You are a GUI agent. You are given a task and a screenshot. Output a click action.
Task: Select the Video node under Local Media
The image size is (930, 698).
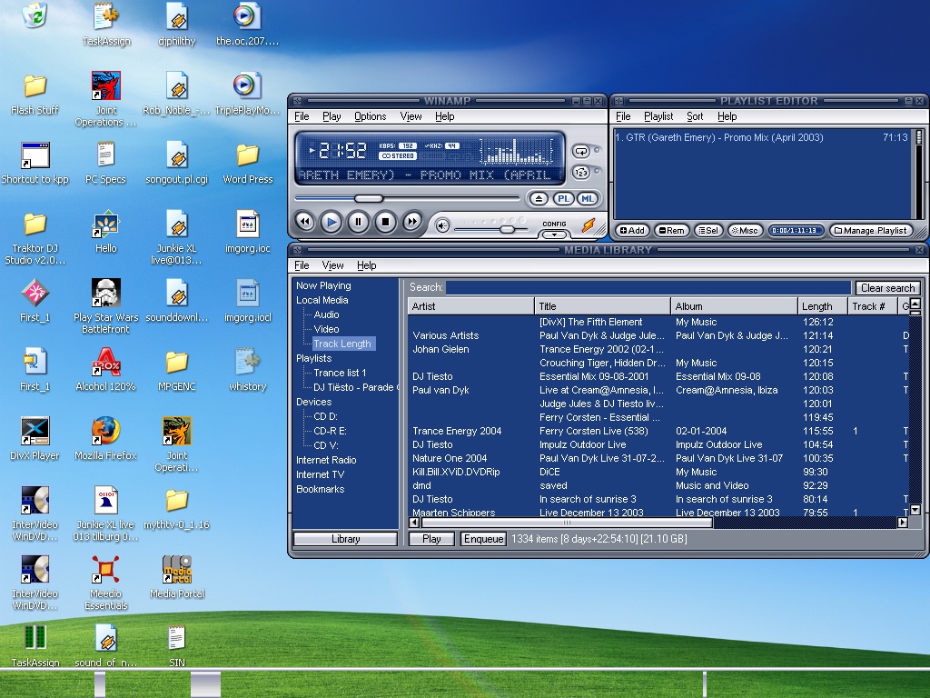tap(326, 329)
